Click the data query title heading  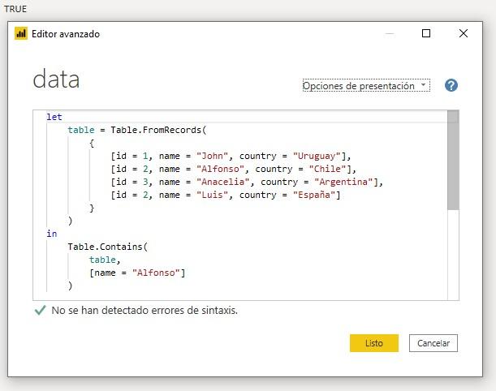point(56,79)
